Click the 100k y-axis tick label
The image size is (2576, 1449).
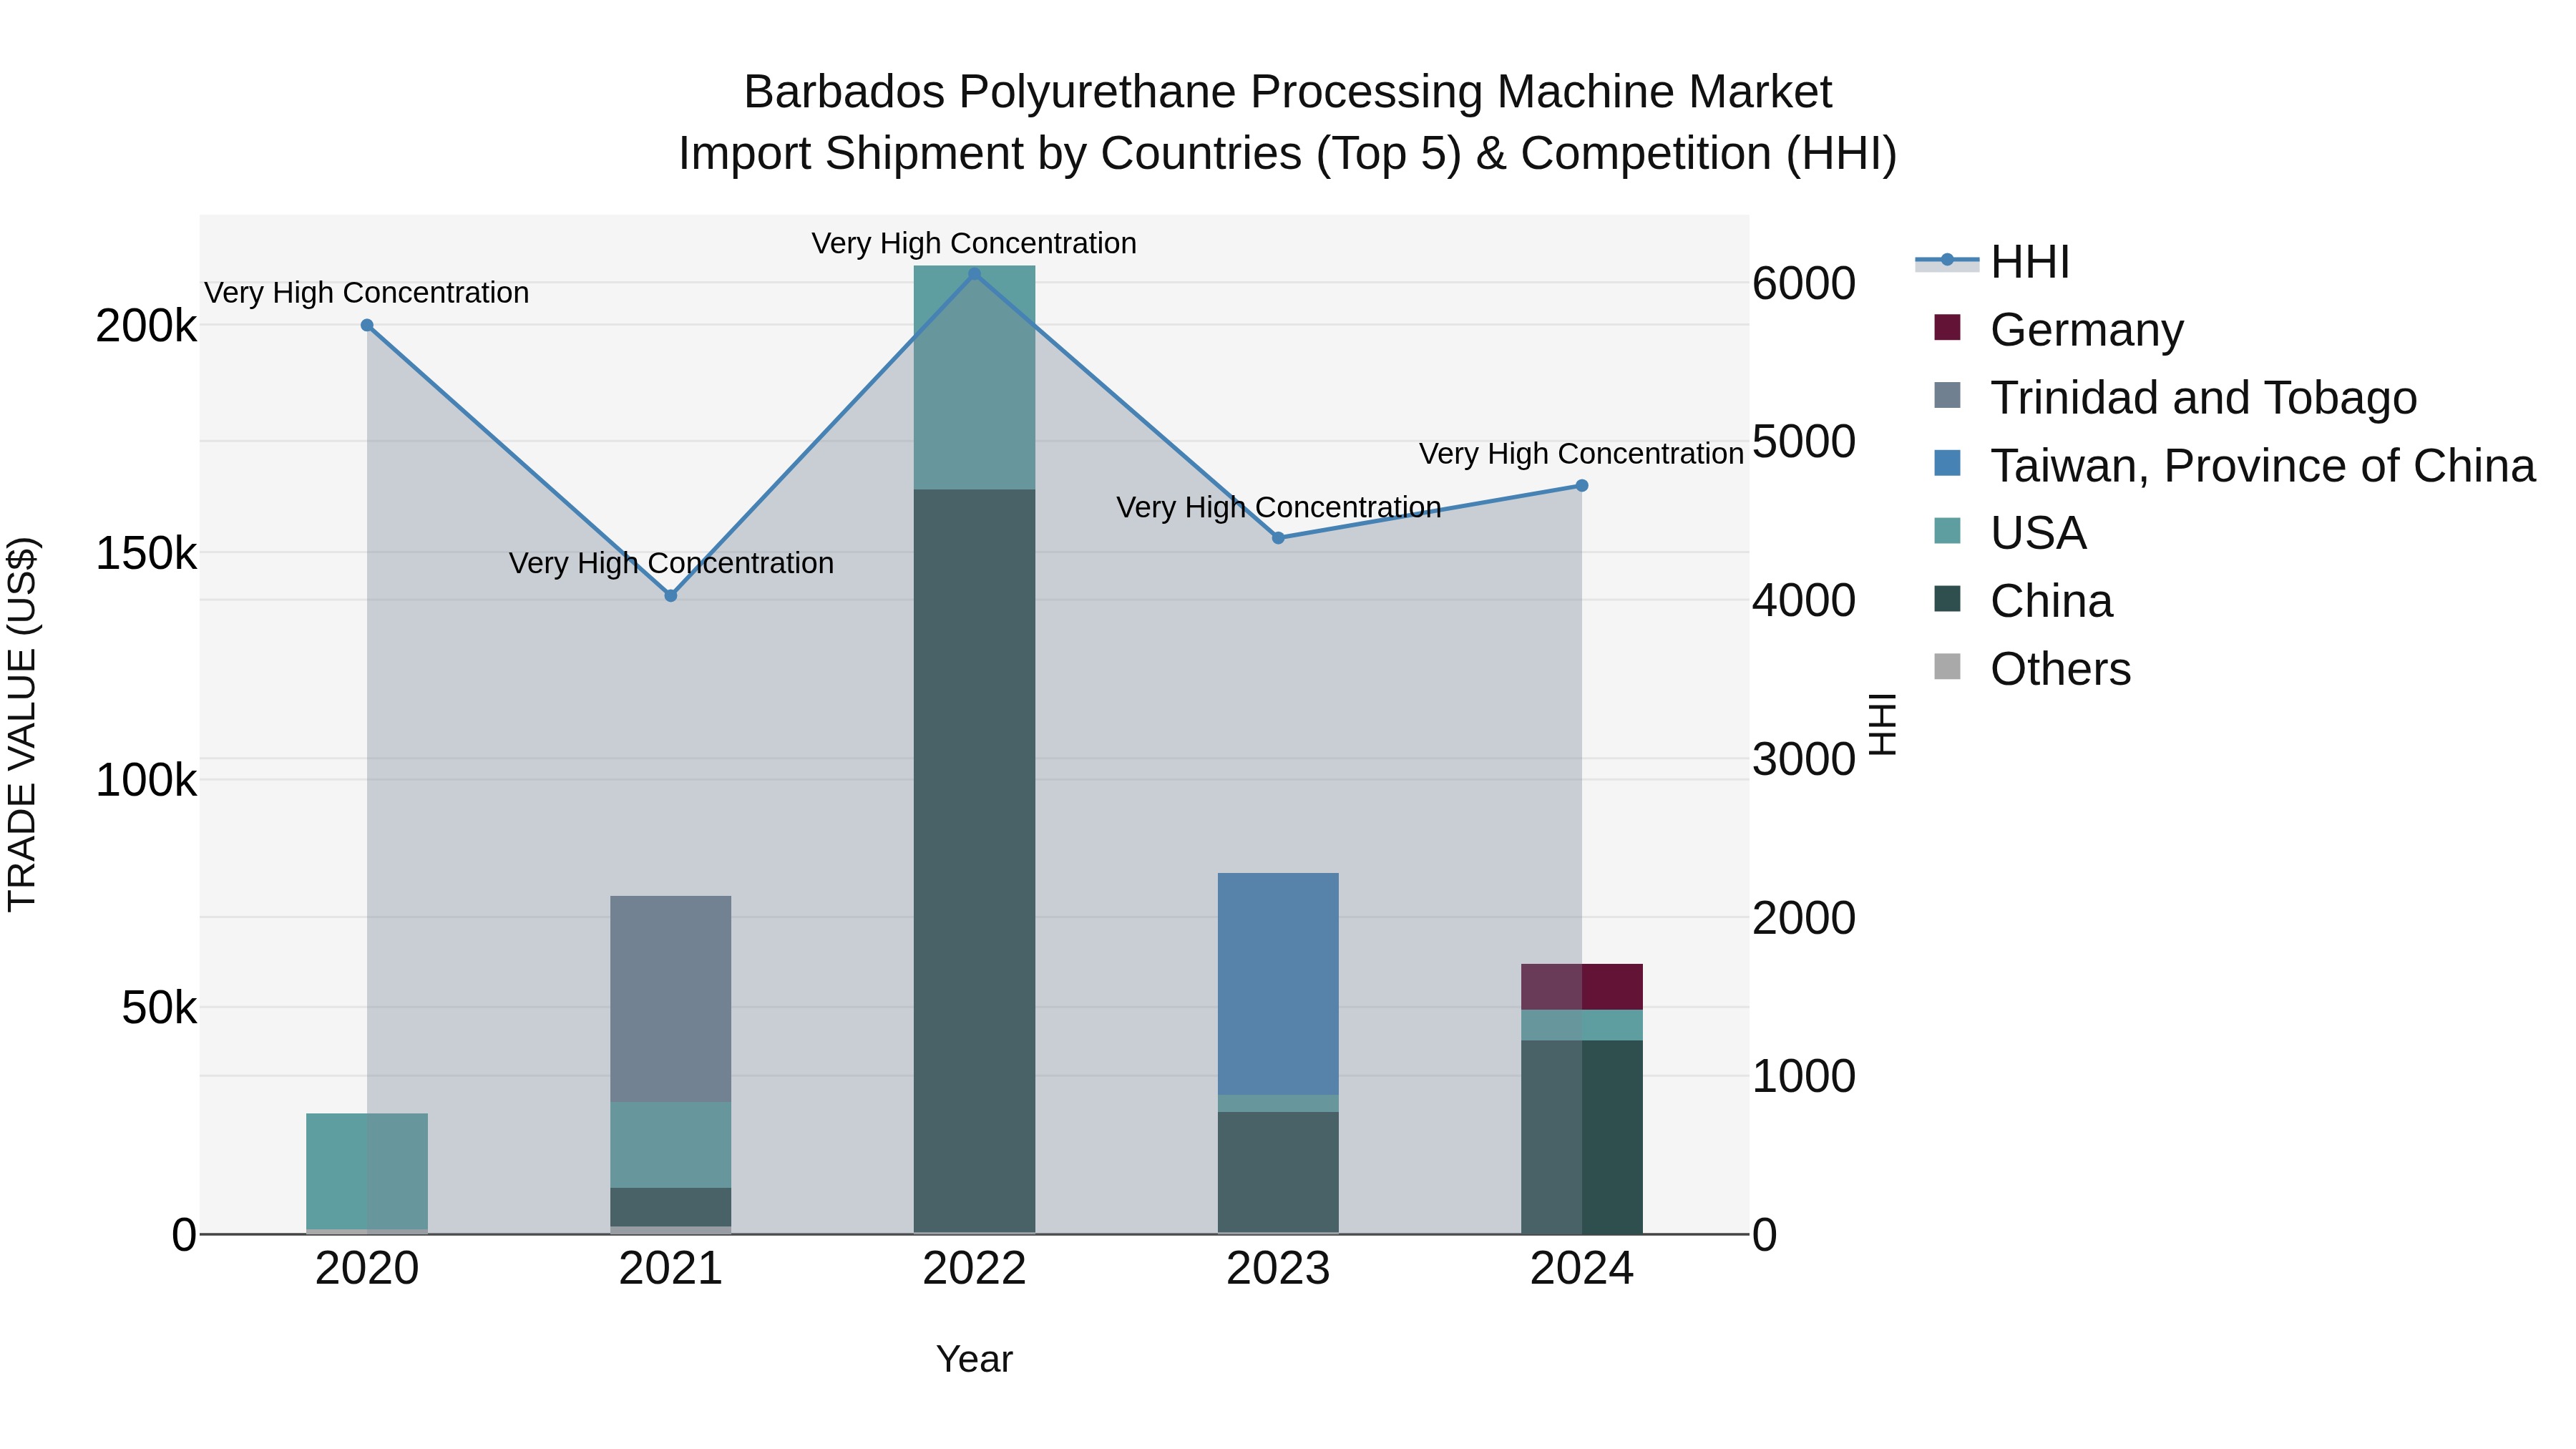click(x=146, y=780)
